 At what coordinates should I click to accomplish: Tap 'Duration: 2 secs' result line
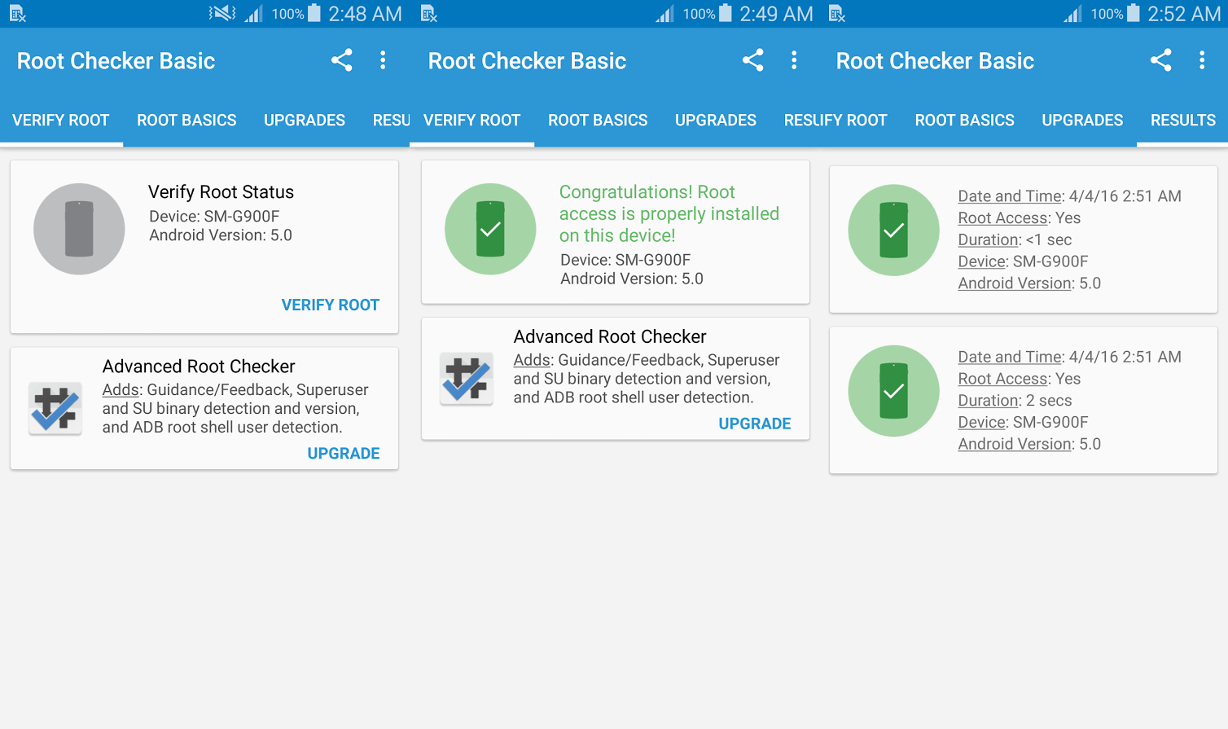(x=1015, y=400)
